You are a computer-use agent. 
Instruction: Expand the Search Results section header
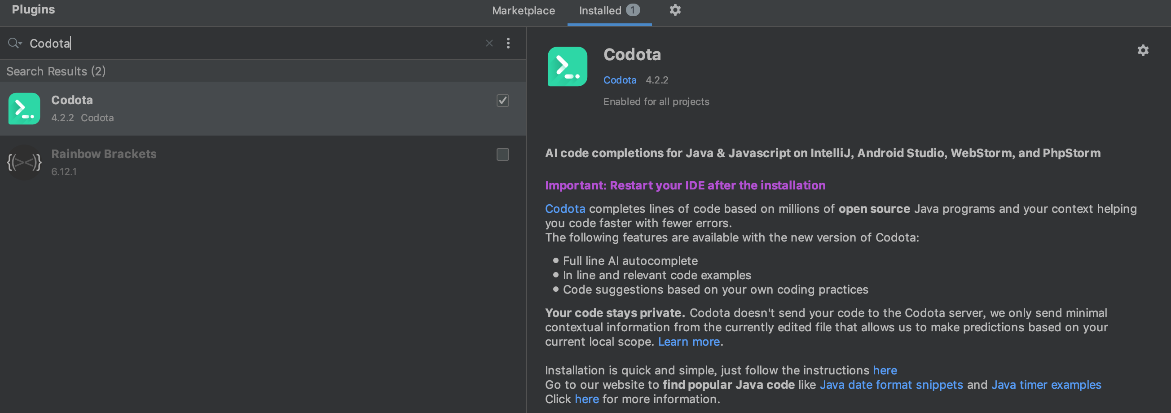tap(56, 71)
